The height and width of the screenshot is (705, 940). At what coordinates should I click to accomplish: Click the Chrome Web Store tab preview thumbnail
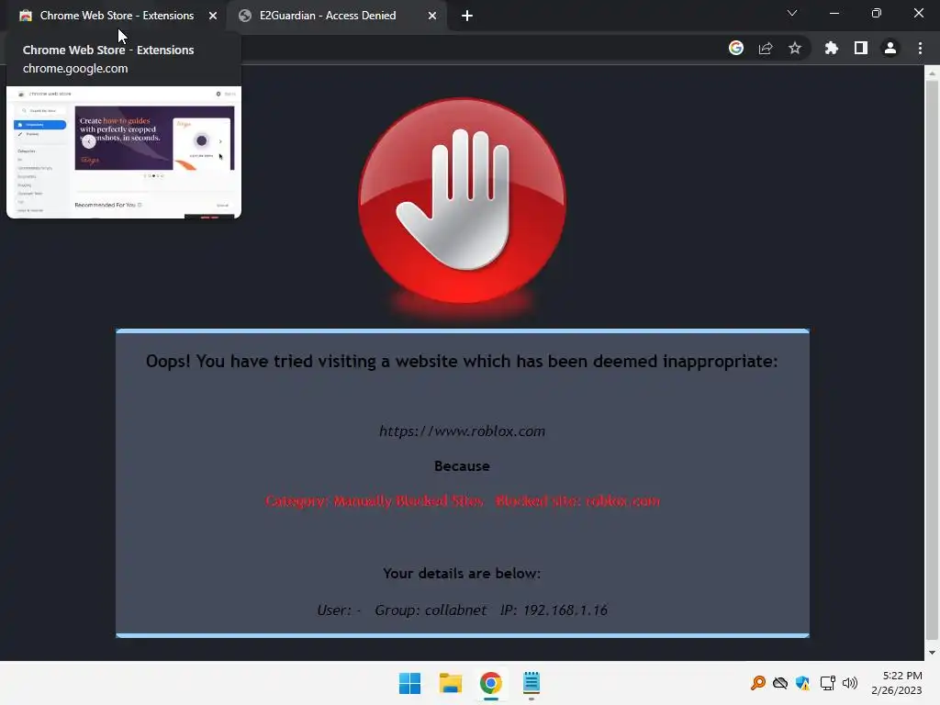[x=124, y=152]
